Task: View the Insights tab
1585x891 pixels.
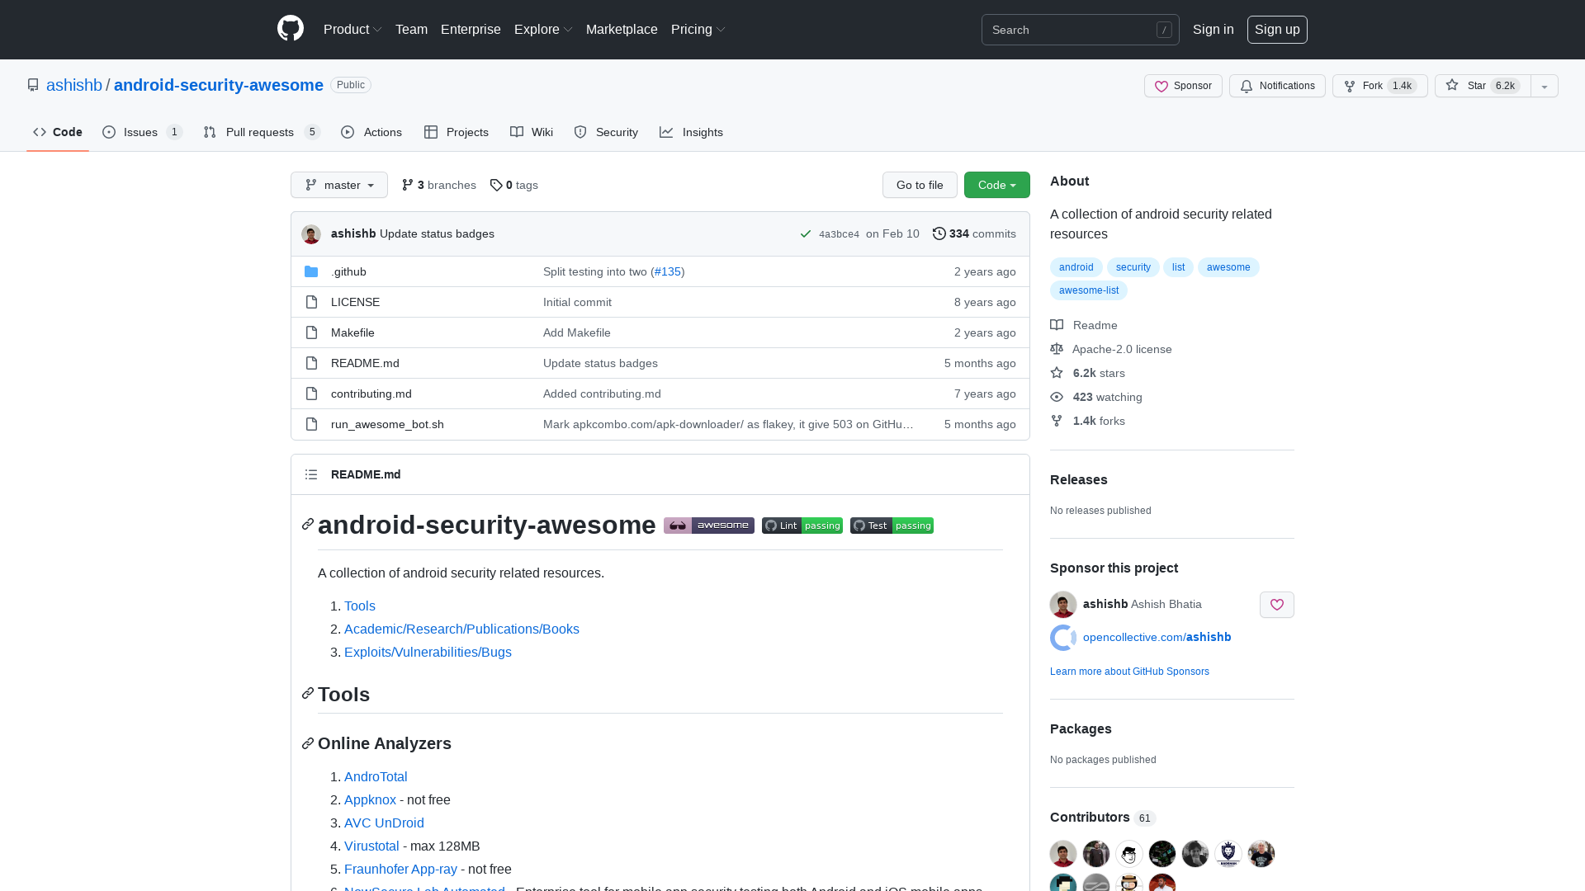Action: pos(691,132)
